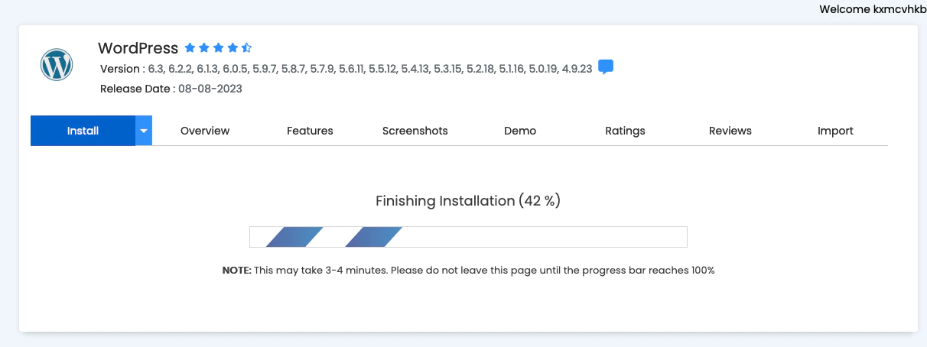Viewport: 927px width, 347px height.
Task: Switch to the Import tab
Action: (835, 131)
